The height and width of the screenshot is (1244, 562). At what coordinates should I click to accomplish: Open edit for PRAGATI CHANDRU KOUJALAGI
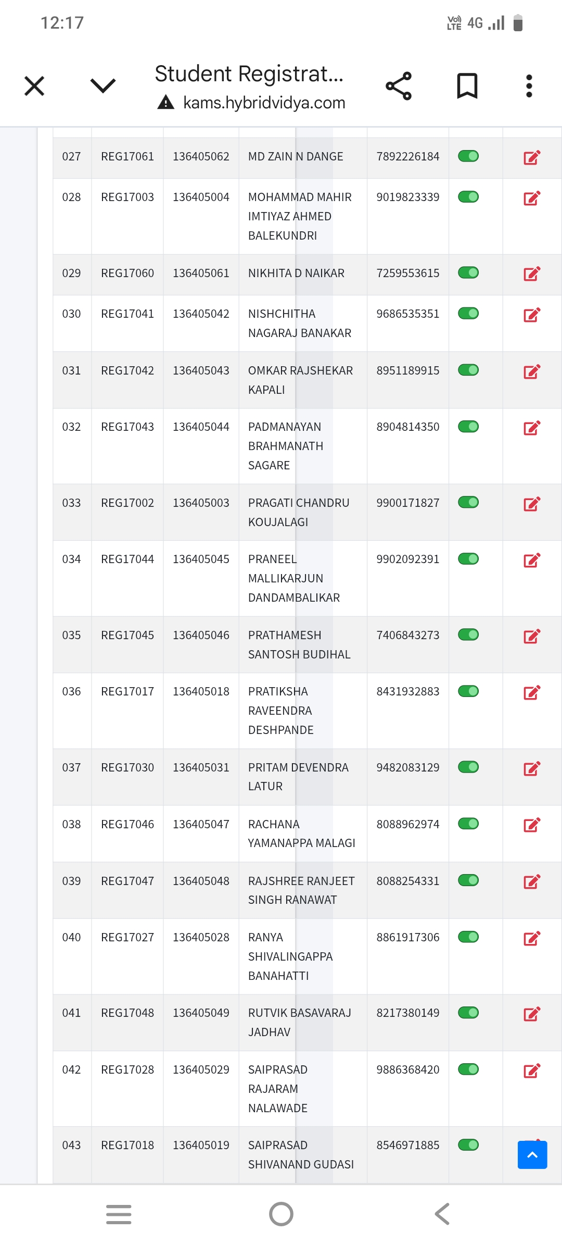coord(532,504)
